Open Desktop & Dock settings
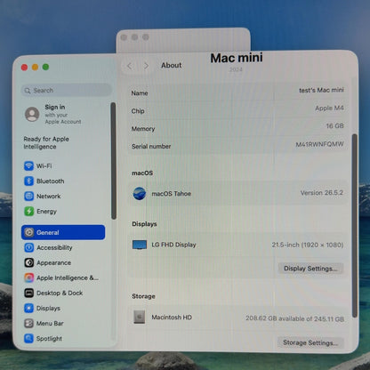Image resolution: width=370 pixels, height=370 pixels. point(53,293)
